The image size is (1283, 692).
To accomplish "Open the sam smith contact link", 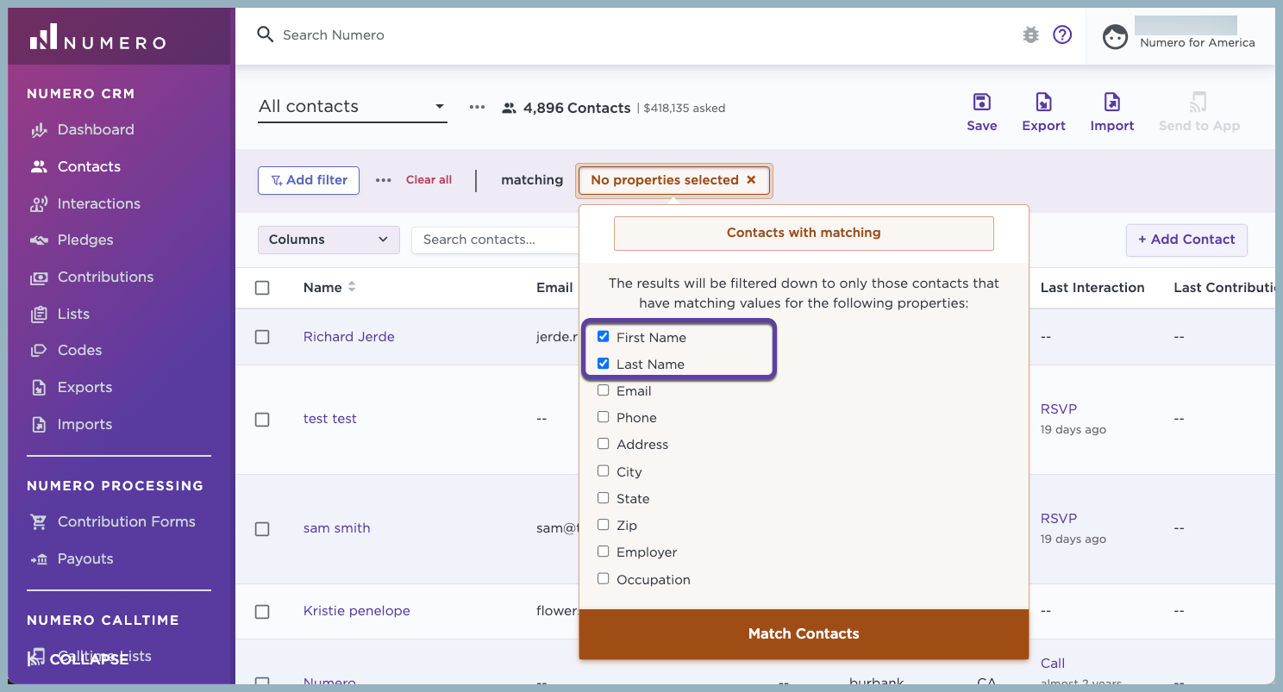I will pyautogui.click(x=337, y=528).
